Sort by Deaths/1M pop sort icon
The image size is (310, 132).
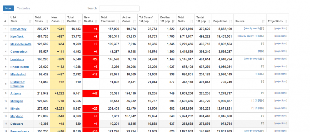tap(173, 21)
